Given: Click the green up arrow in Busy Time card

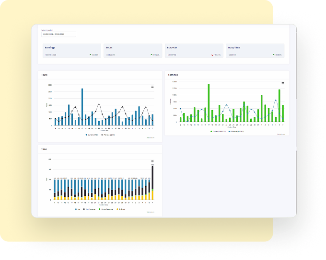Looking at the screenshot, I should tap(274, 55).
